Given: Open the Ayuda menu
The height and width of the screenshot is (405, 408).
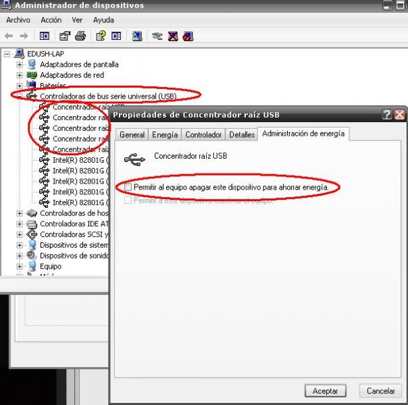Looking at the screenshot, I should tap(103, 20).
